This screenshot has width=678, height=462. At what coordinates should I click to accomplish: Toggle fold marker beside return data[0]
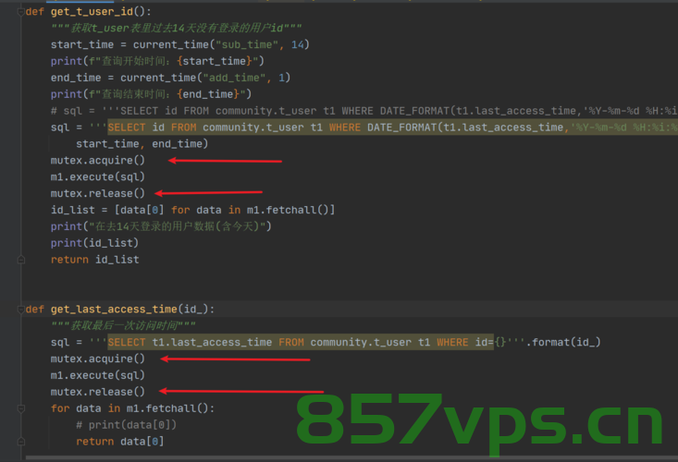[20, 442]
